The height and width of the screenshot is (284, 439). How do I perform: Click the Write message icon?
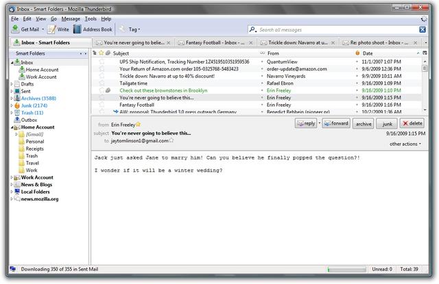tap(51, 29)
